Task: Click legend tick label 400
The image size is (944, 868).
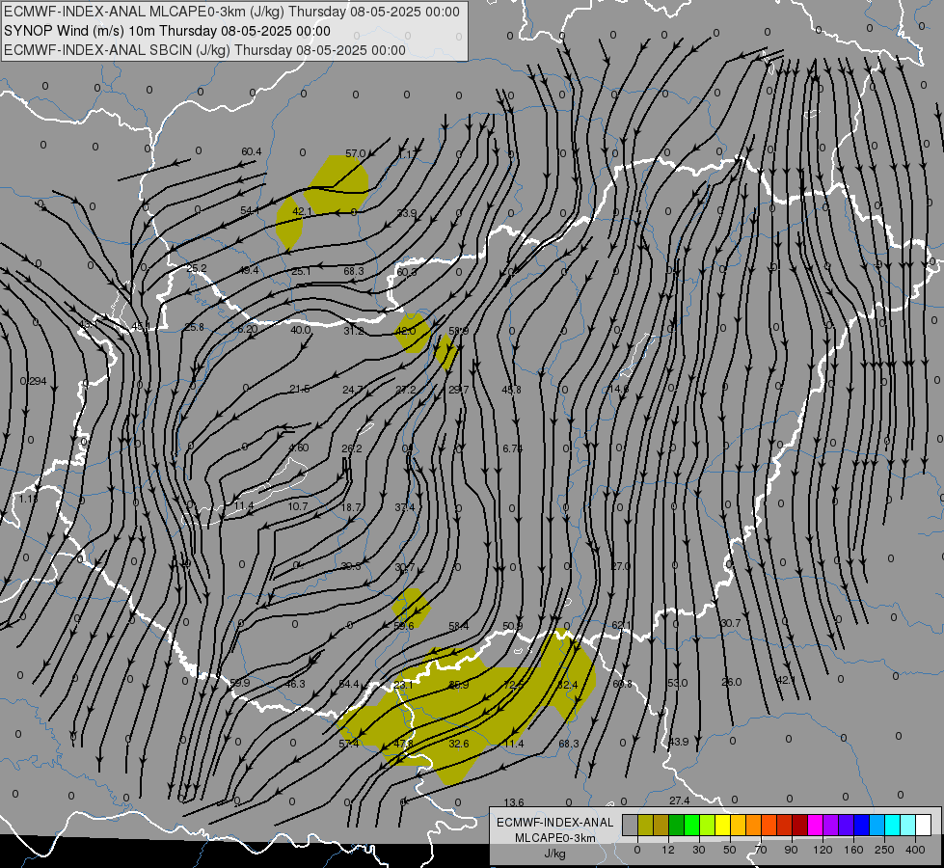Action: (915, 850)
